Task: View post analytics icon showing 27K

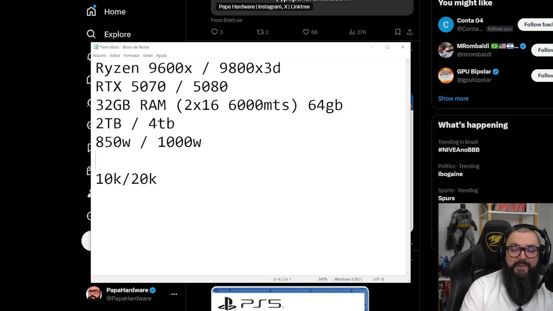Action: 352,32
